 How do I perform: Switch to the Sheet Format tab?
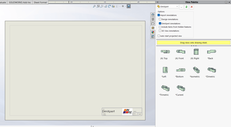pos(40,2)
